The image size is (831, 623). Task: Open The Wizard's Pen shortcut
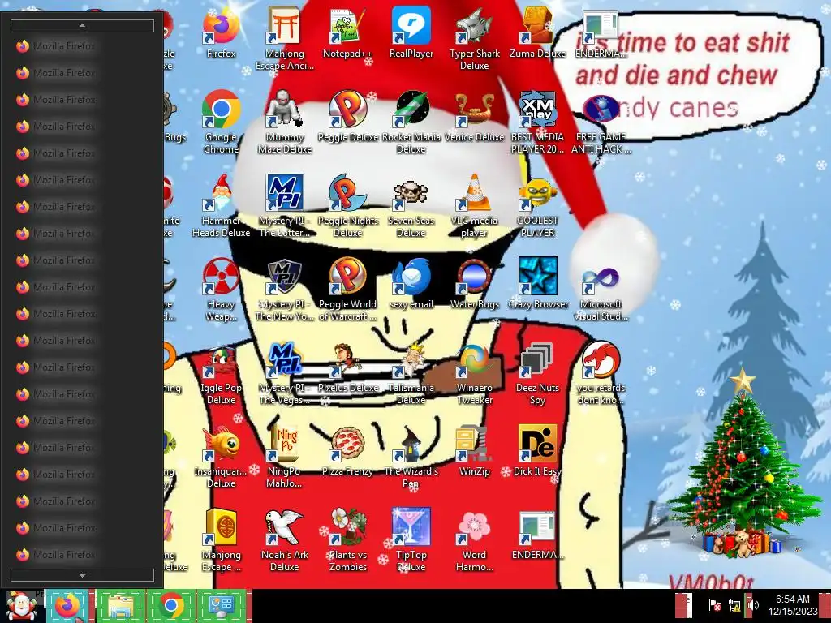411,457
